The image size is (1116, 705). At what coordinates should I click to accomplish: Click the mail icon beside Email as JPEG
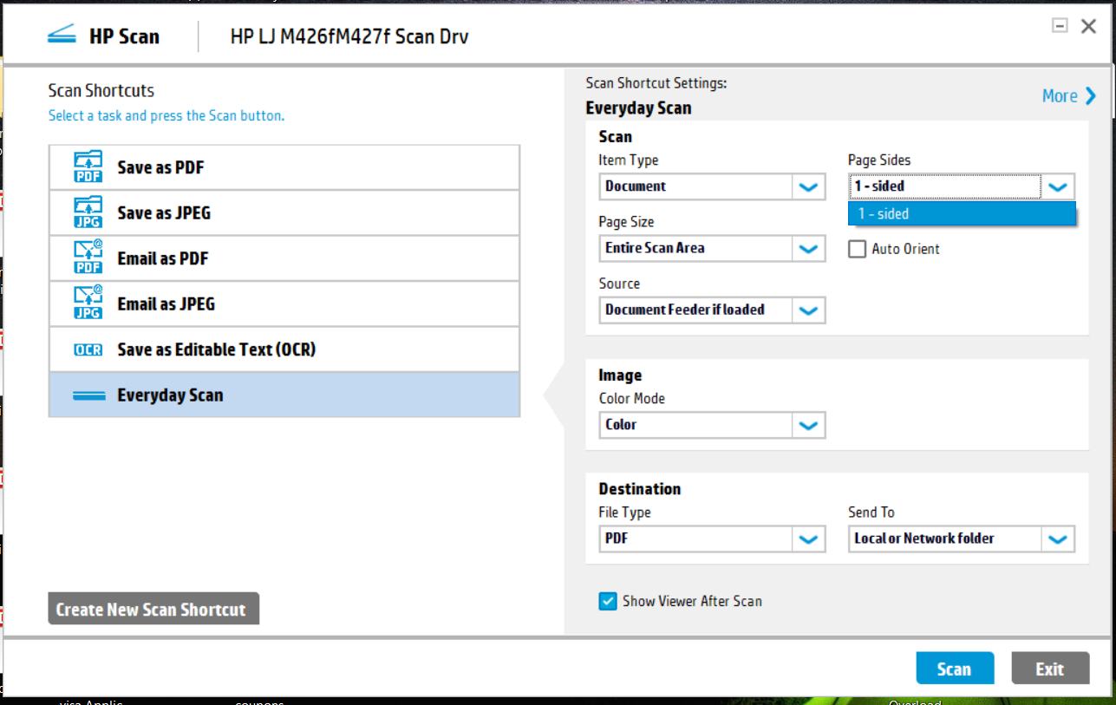pos(88,304)
